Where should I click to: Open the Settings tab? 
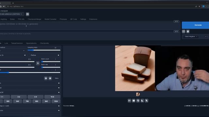coord(83,19)
